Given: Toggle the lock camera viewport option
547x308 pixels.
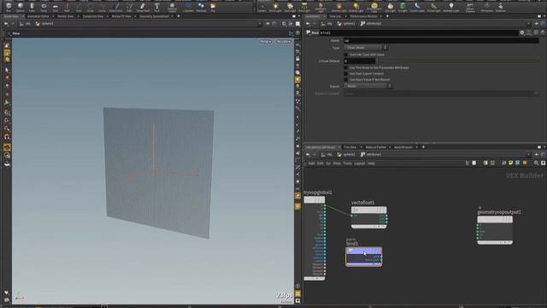Looking at the screenshot, I should pyautogui.click(x=297, y=59).
